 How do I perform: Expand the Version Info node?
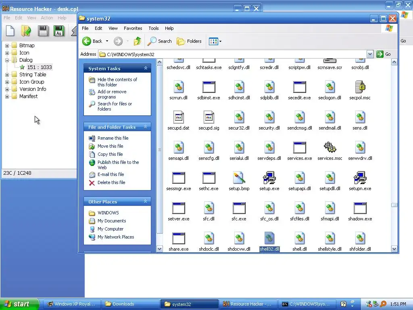tap(7, 89)
